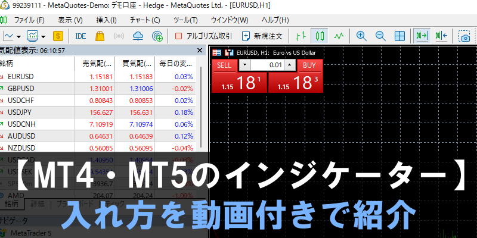Screen dimensions: 477x238
Task: Click the 買気配 ask column header
Action: point(135,64)
